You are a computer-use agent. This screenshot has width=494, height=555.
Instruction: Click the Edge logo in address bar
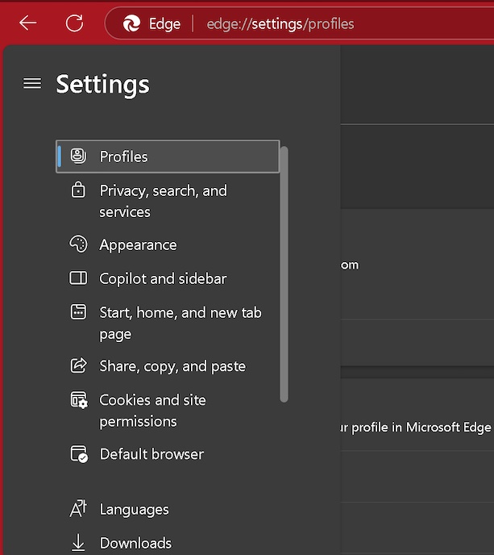(131, 24)
